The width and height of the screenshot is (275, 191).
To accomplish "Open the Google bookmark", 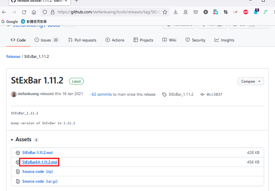I will [9, 22].
